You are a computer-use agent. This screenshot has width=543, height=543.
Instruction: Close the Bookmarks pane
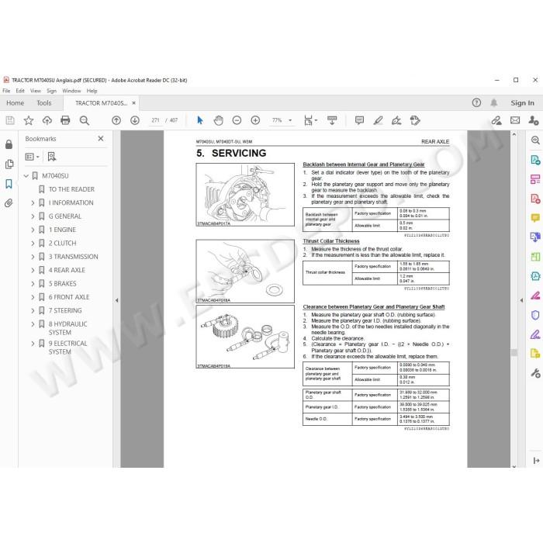point(101,139)
